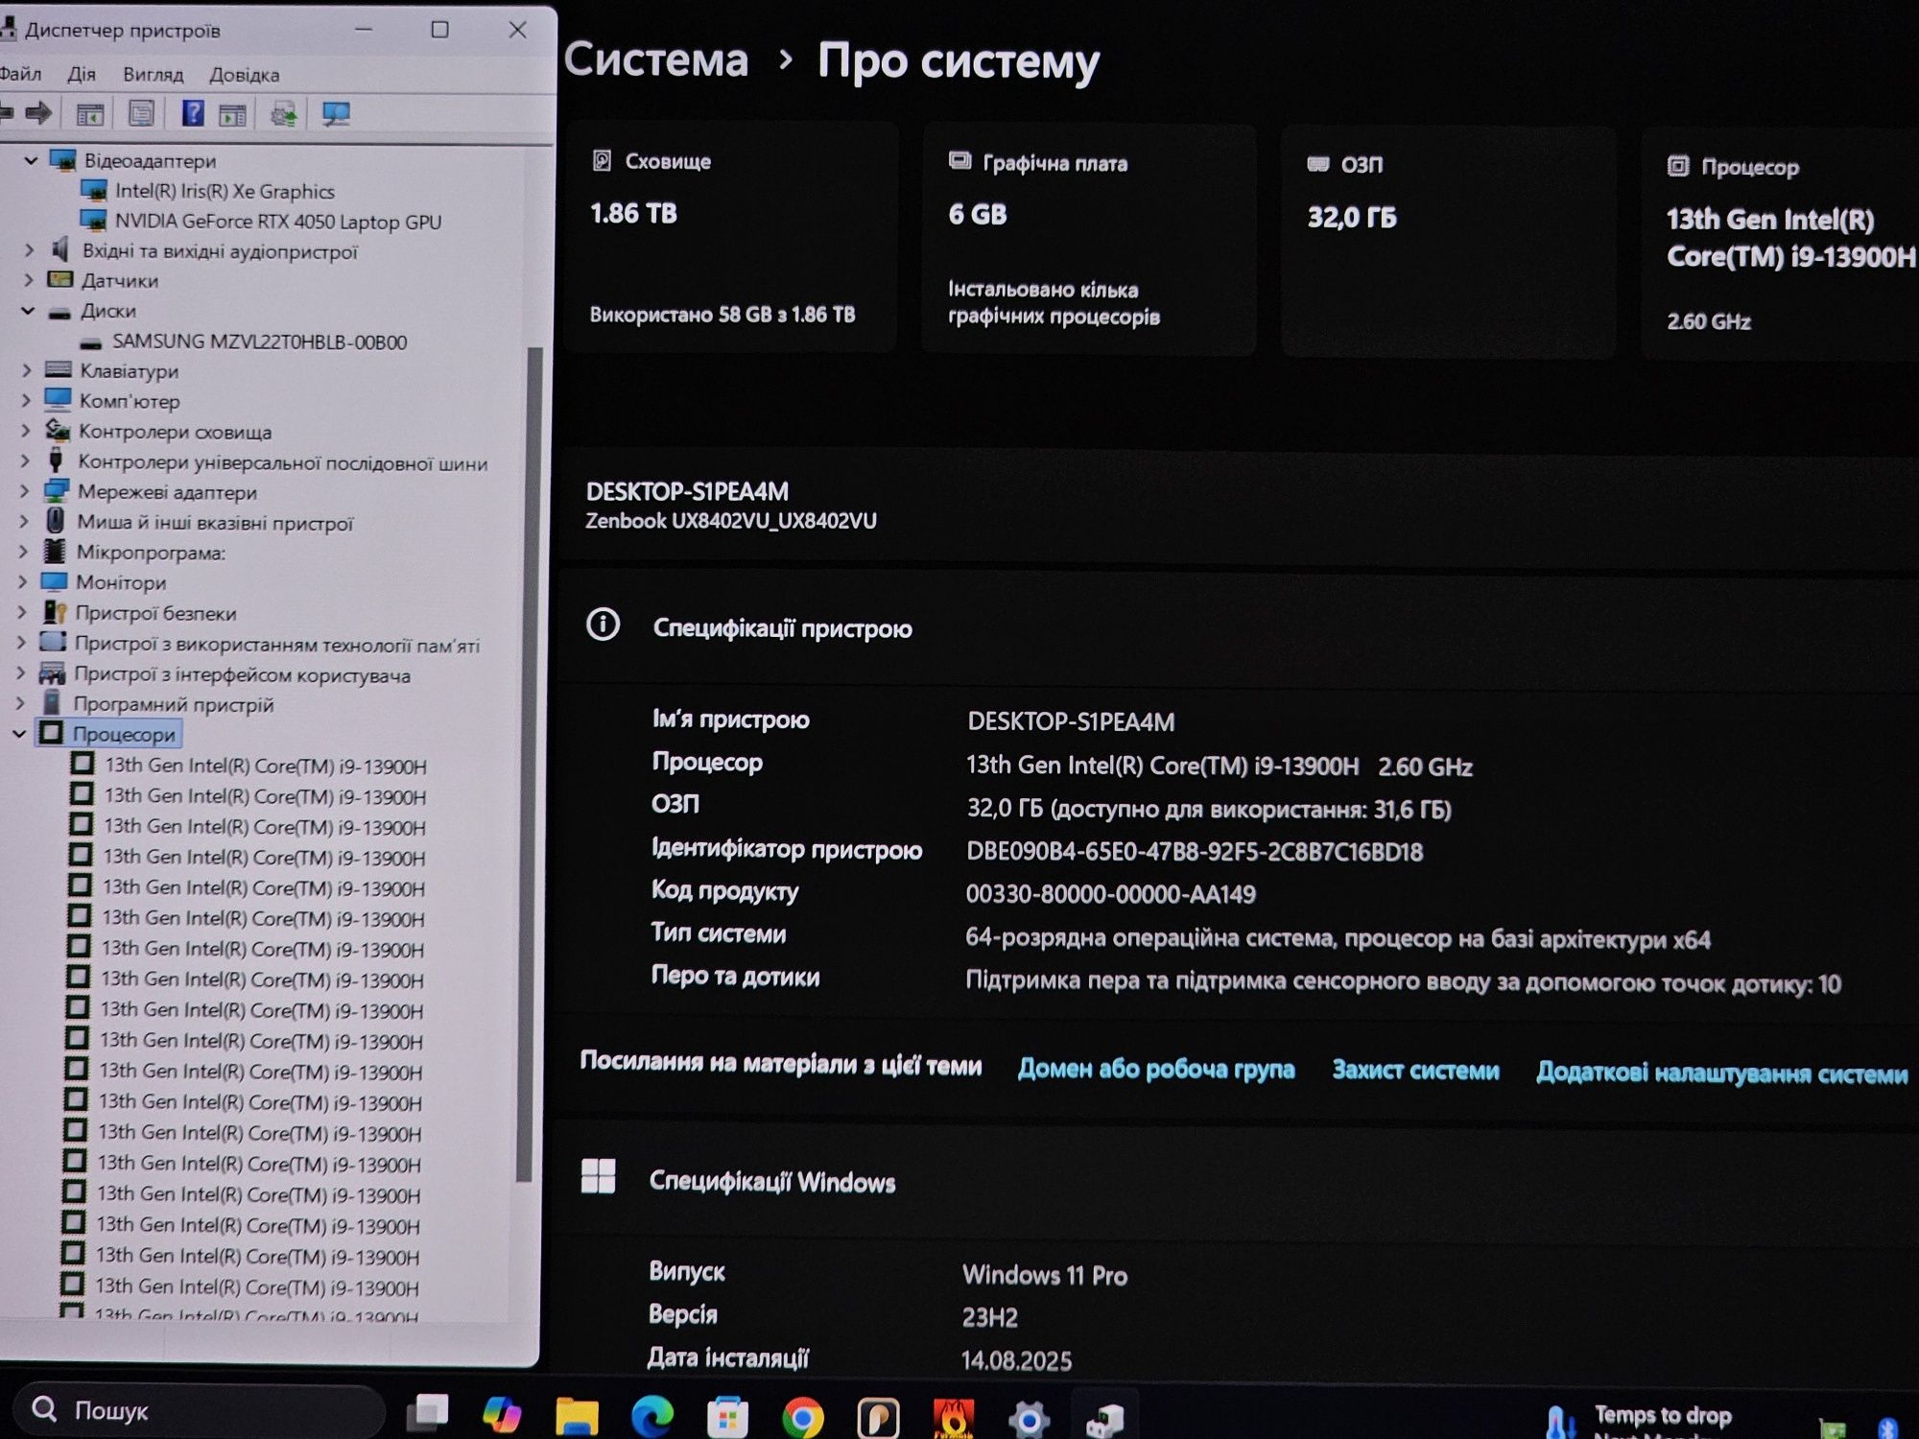Launch Copilot from the taskbar
The width and height of the screenshot is (1919, 1439).
click(x=501, y=1413)
